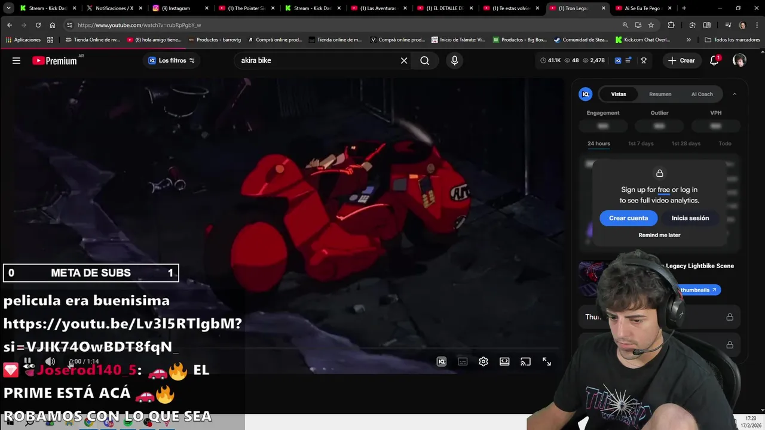This screenshot has height=430, width=765.
Task: Open 'Comunidad de Stea...' bookmark
Action: tap(581, 40)
